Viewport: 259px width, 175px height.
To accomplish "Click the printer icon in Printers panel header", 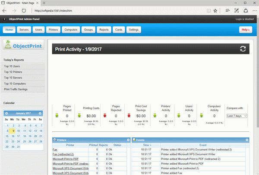I will 55,140.
